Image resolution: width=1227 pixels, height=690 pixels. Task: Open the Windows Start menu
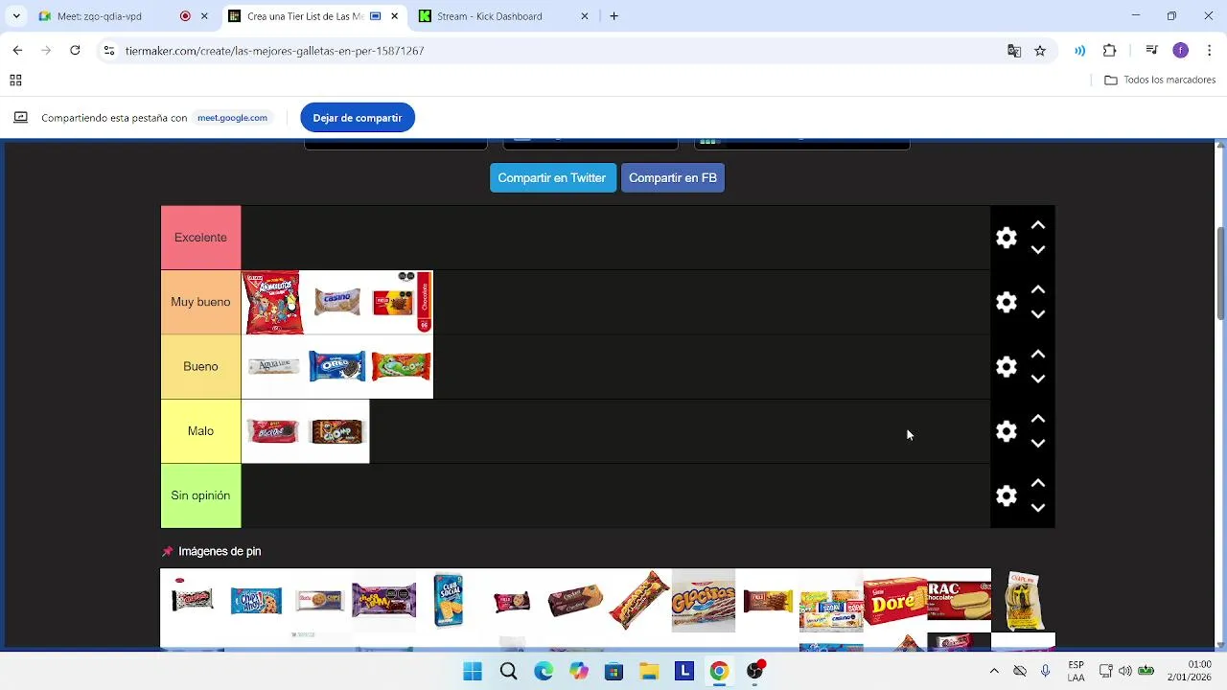pos(473,672)
